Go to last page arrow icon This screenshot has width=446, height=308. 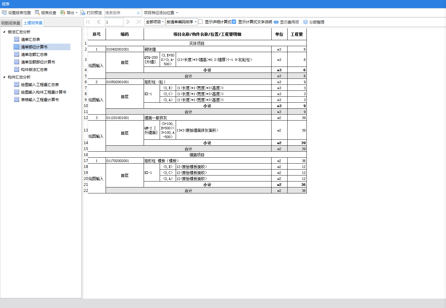138,22
